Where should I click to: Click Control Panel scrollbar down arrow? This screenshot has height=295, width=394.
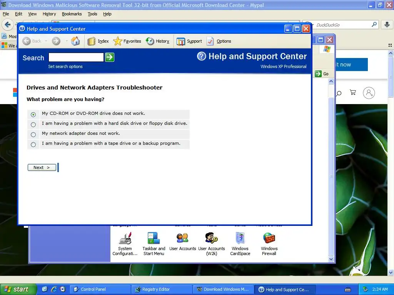(x=331, y=259)
